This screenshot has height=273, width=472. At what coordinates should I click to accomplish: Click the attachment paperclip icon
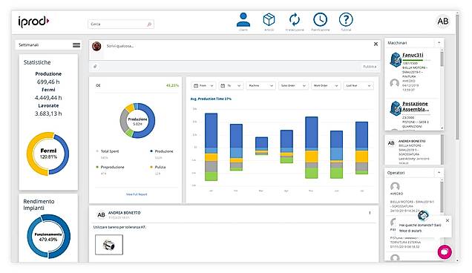95,67
